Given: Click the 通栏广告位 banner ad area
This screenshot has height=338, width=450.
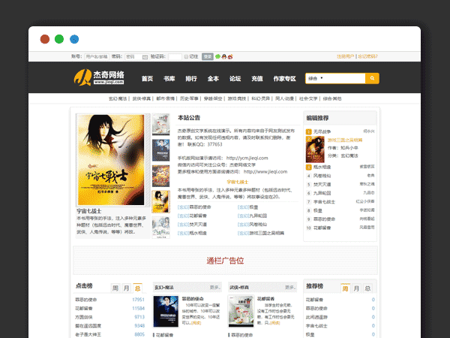Looking at the screenshot, I should point(225,261).
